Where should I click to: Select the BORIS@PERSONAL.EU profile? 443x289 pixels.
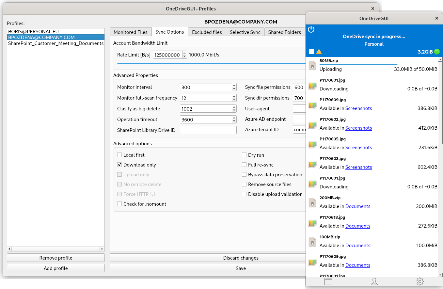tap(55, 32)
